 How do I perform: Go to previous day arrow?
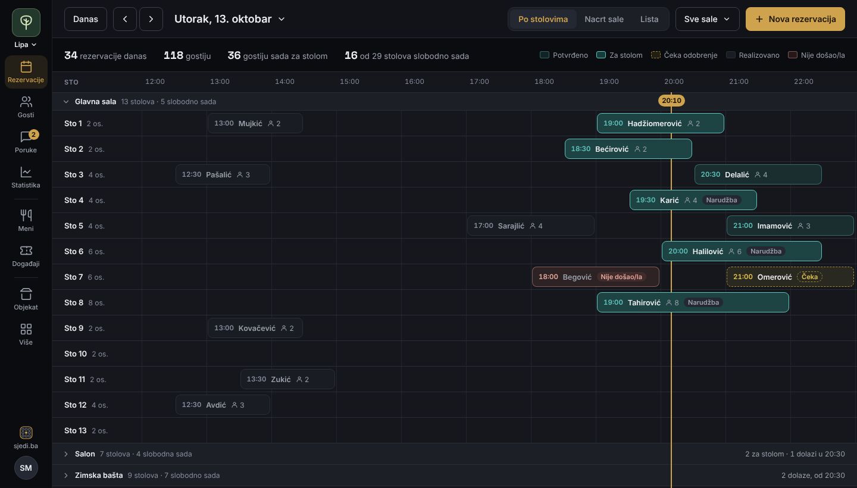coord(125,19)
